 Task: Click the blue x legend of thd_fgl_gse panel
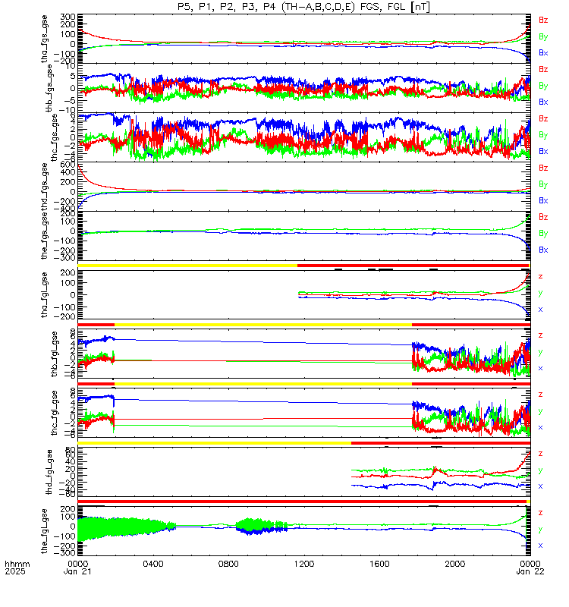(x=540, y=486)
